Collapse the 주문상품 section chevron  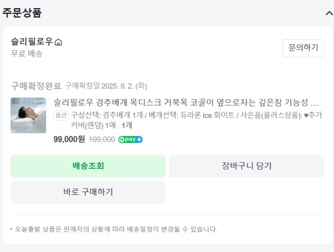pyautogui.click(x=329, y=13)
